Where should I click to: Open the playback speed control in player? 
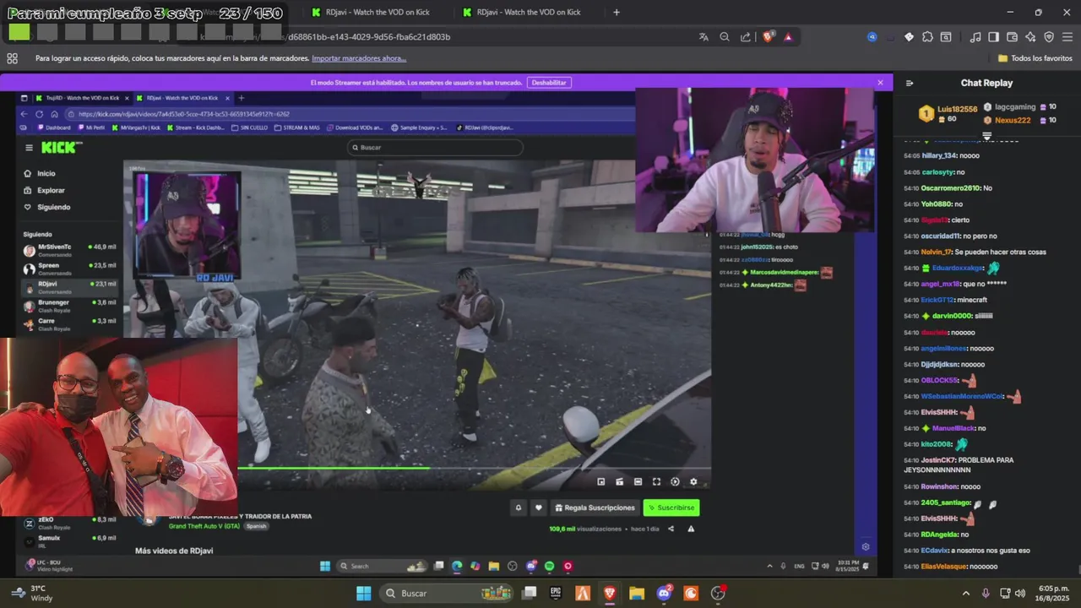[675, 481]
